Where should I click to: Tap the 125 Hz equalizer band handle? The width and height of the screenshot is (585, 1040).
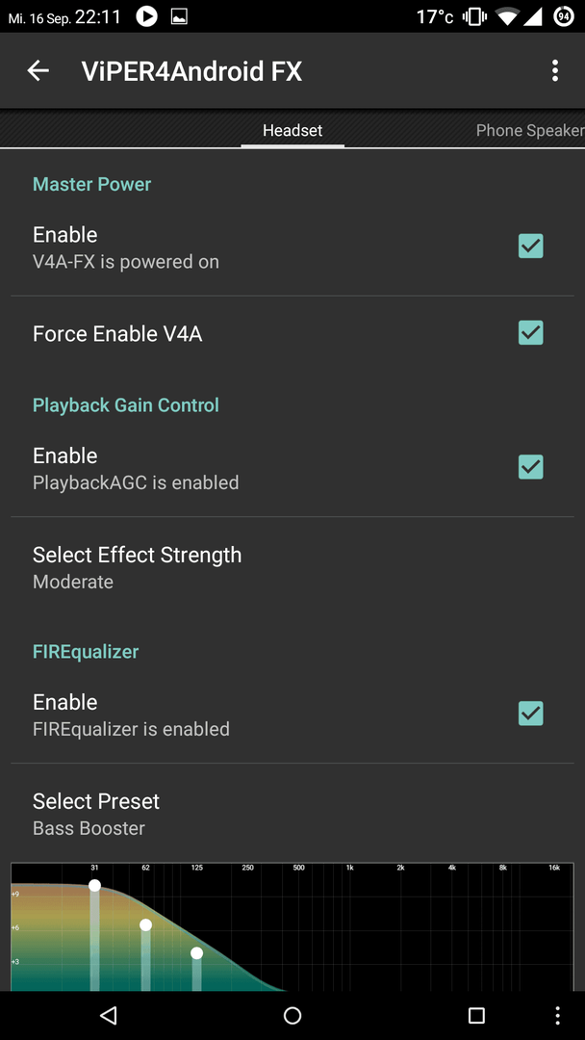click(197, 953)
